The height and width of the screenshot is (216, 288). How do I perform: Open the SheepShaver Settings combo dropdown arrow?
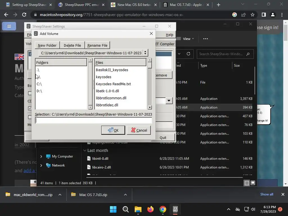pos(169,101)
